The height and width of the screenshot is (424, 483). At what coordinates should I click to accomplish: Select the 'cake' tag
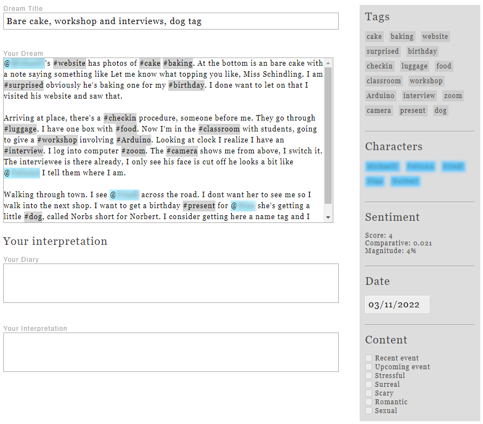tap(374, 37)
